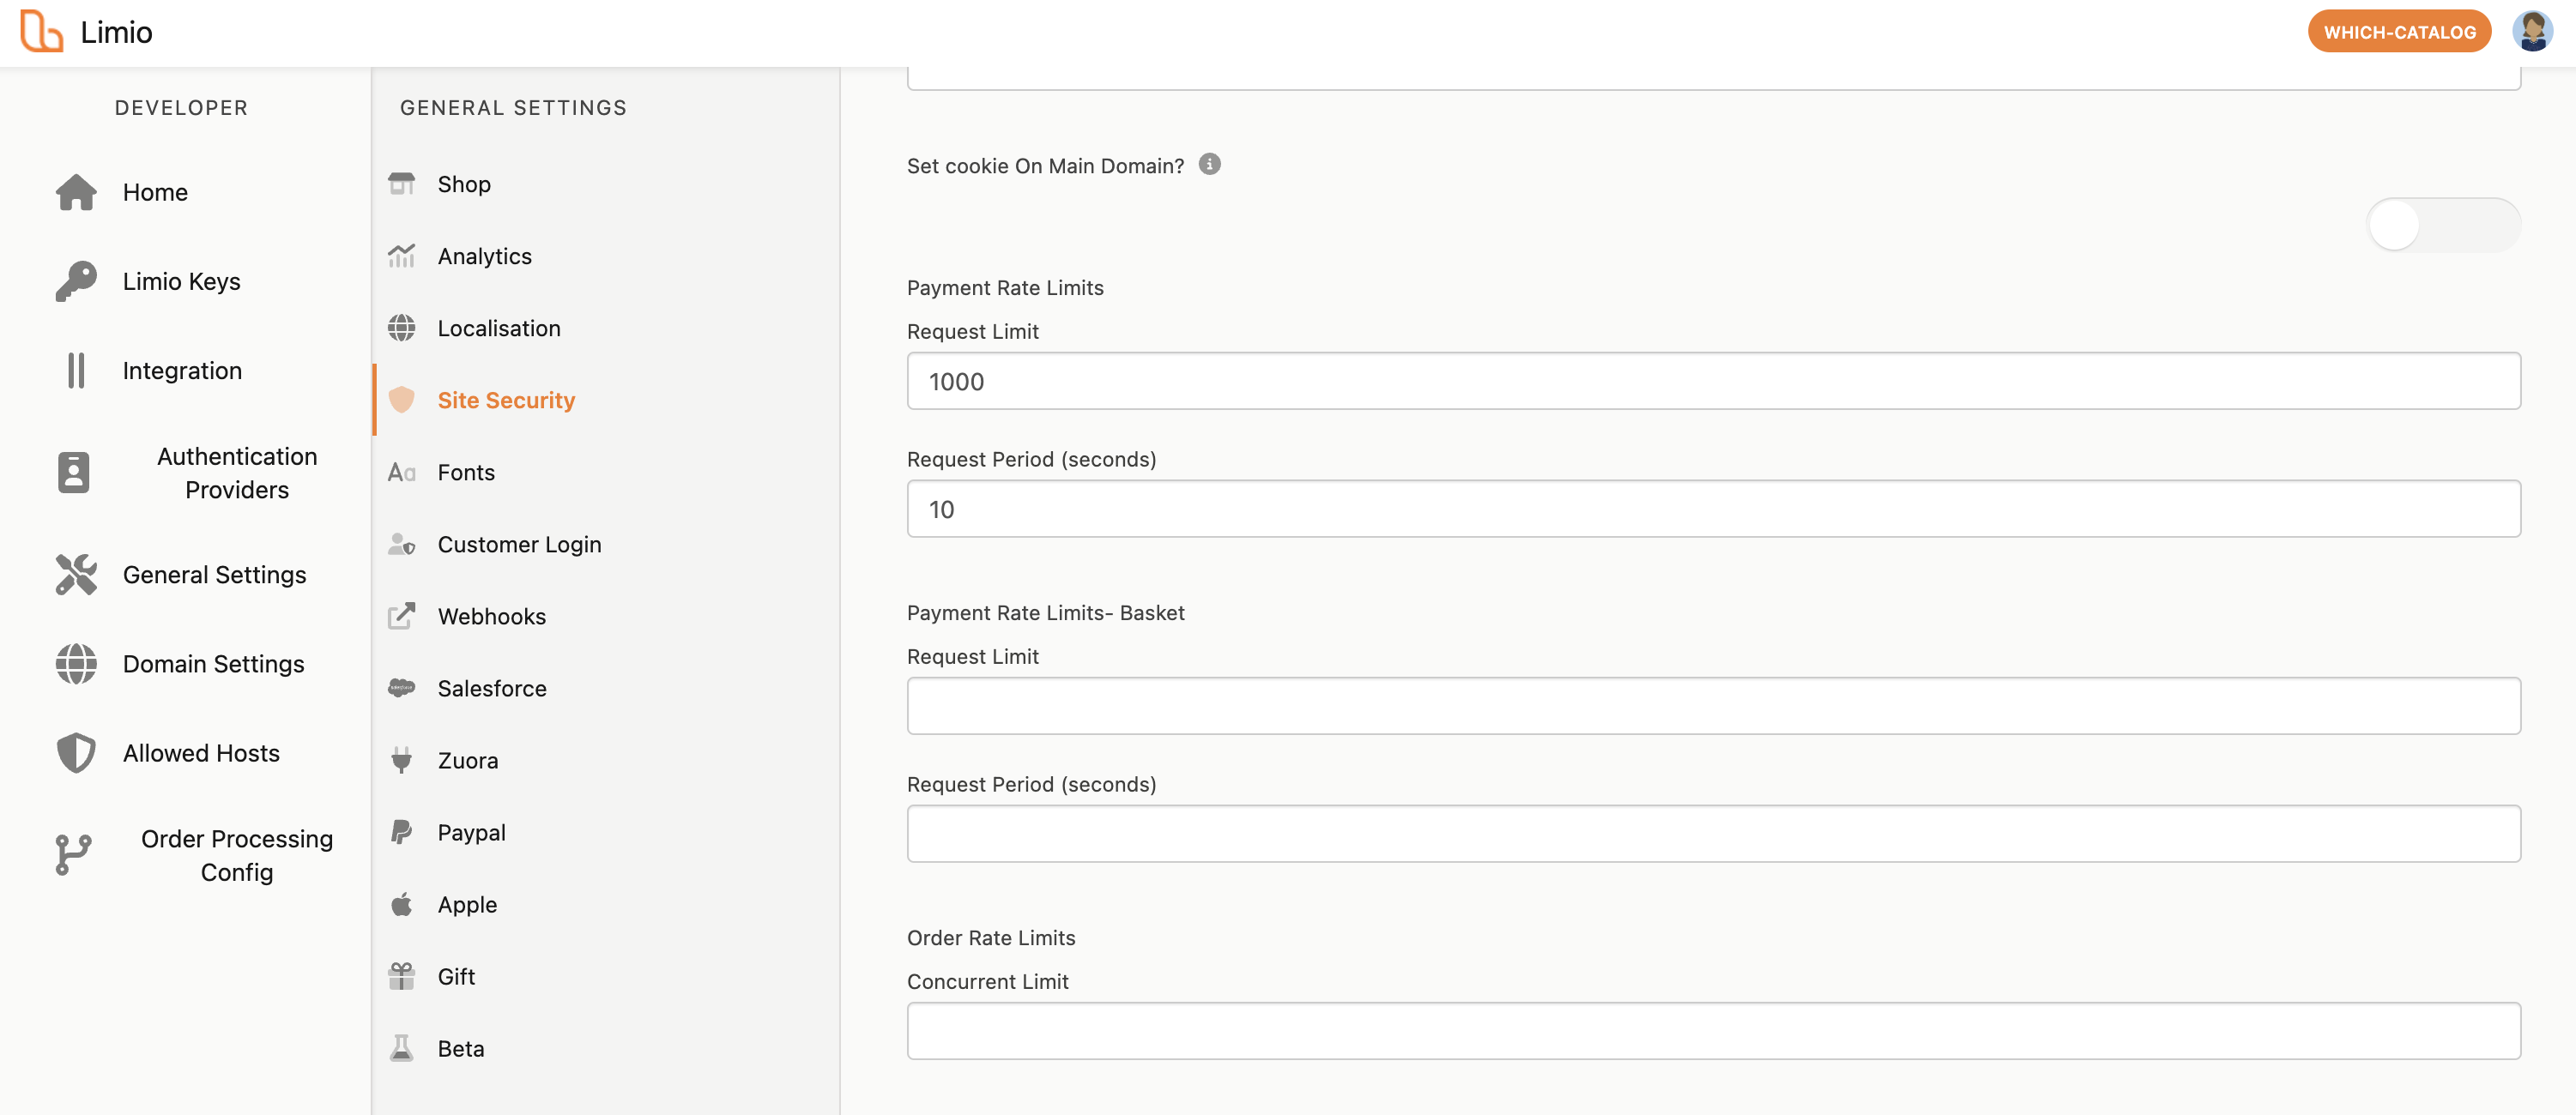Open Customer Login settings
The image size is (2576, 1115).
(518, 544)
